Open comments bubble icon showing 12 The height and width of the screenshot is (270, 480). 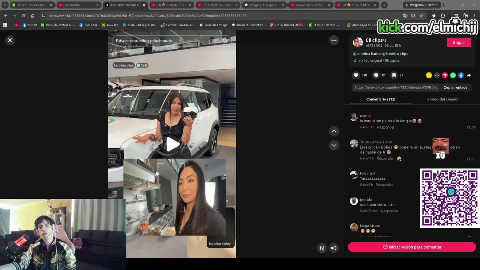[x=376, y=75]
